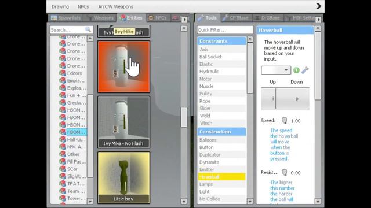Open the Drawing menu
Screen dimensions: 371x208
(x=60, y=6)
